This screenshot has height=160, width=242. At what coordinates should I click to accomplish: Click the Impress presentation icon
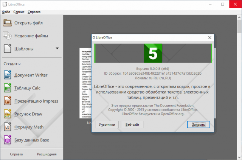click(x=8, y=101)
